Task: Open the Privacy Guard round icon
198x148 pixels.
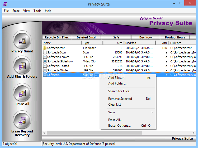Action: click(22, 40)
